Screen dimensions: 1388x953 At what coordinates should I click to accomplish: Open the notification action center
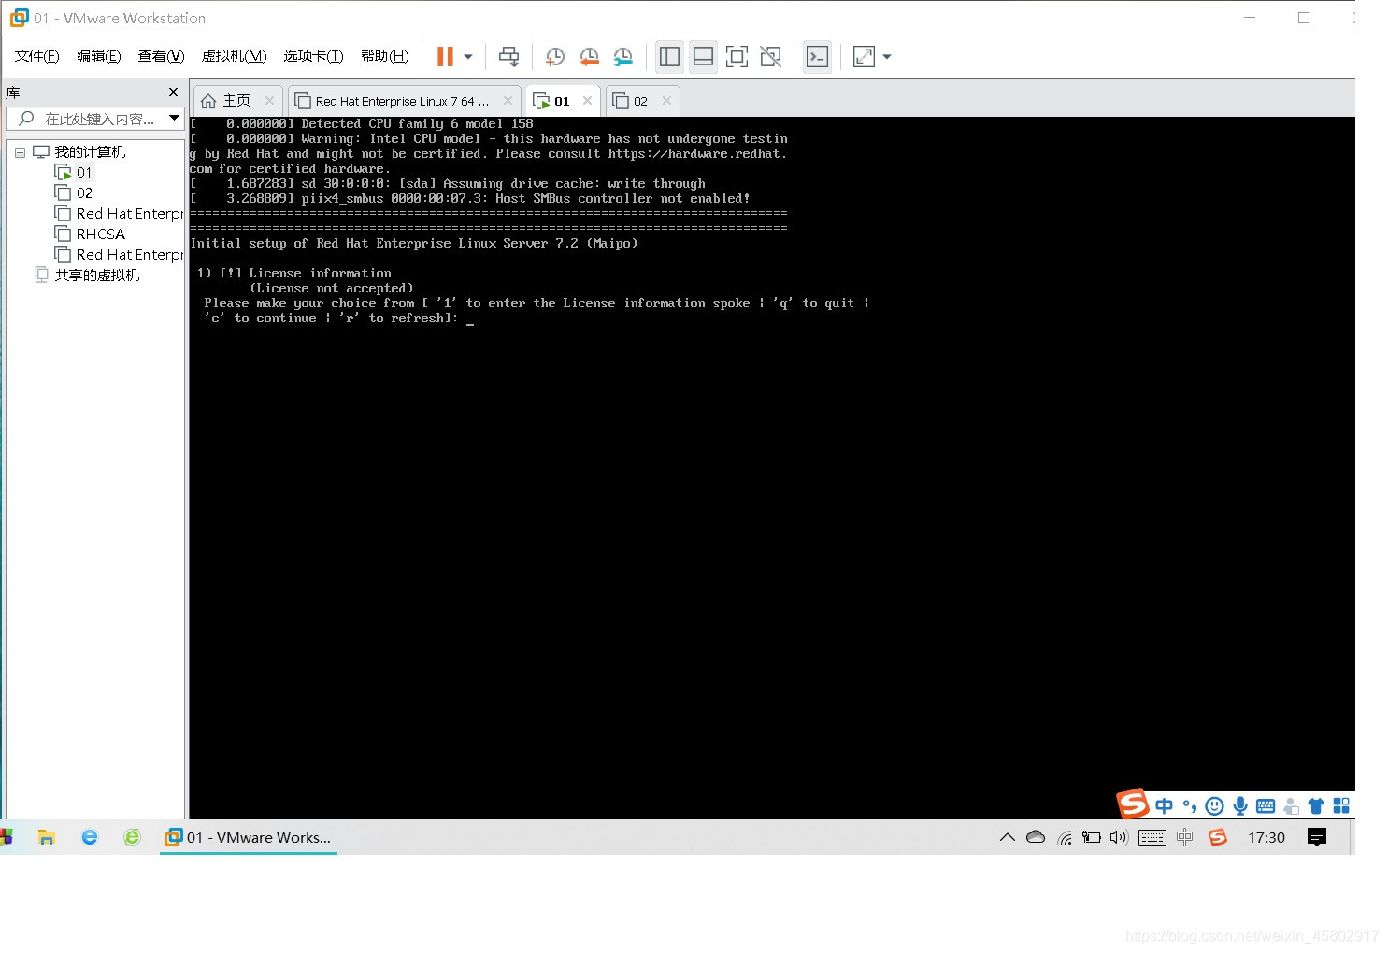[1317, 837]
